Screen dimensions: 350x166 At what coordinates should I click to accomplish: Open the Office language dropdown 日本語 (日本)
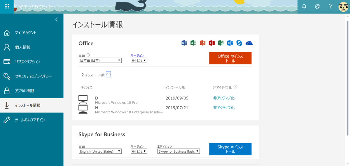click(x=100, y=60)
